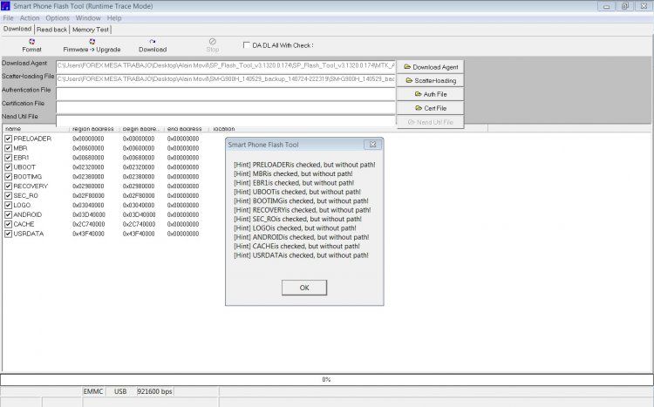Uncheck the MBR partition checkbox
This screenshot has width=654, height=407.
(x=9, y=148)
